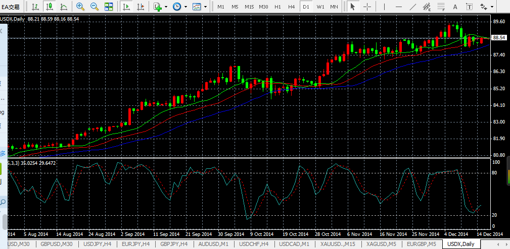This screenshot has width=510, height=249.
Task: Select the text label tool
Action: pyautogui.click(x=470, y=7)
